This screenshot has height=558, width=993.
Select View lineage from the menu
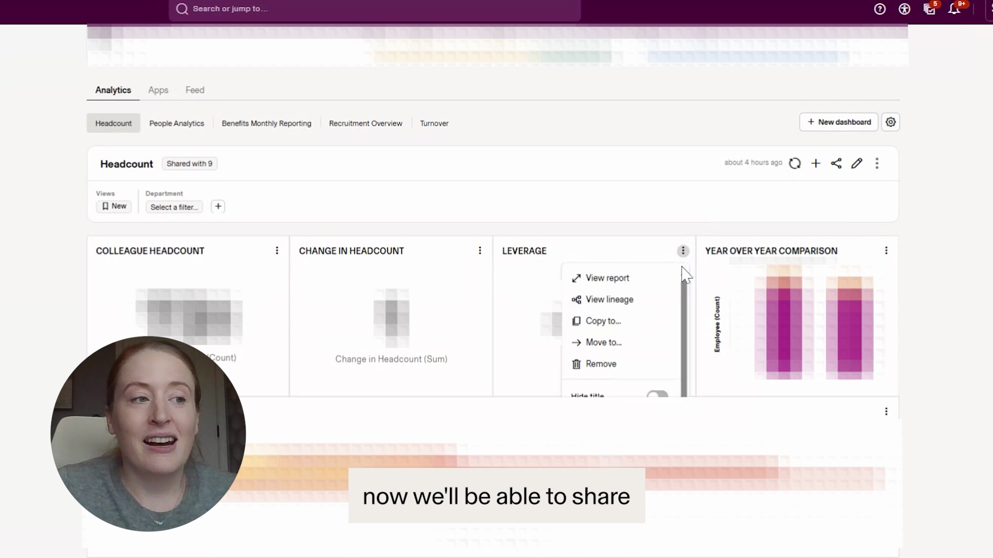(x=609, y=300)
